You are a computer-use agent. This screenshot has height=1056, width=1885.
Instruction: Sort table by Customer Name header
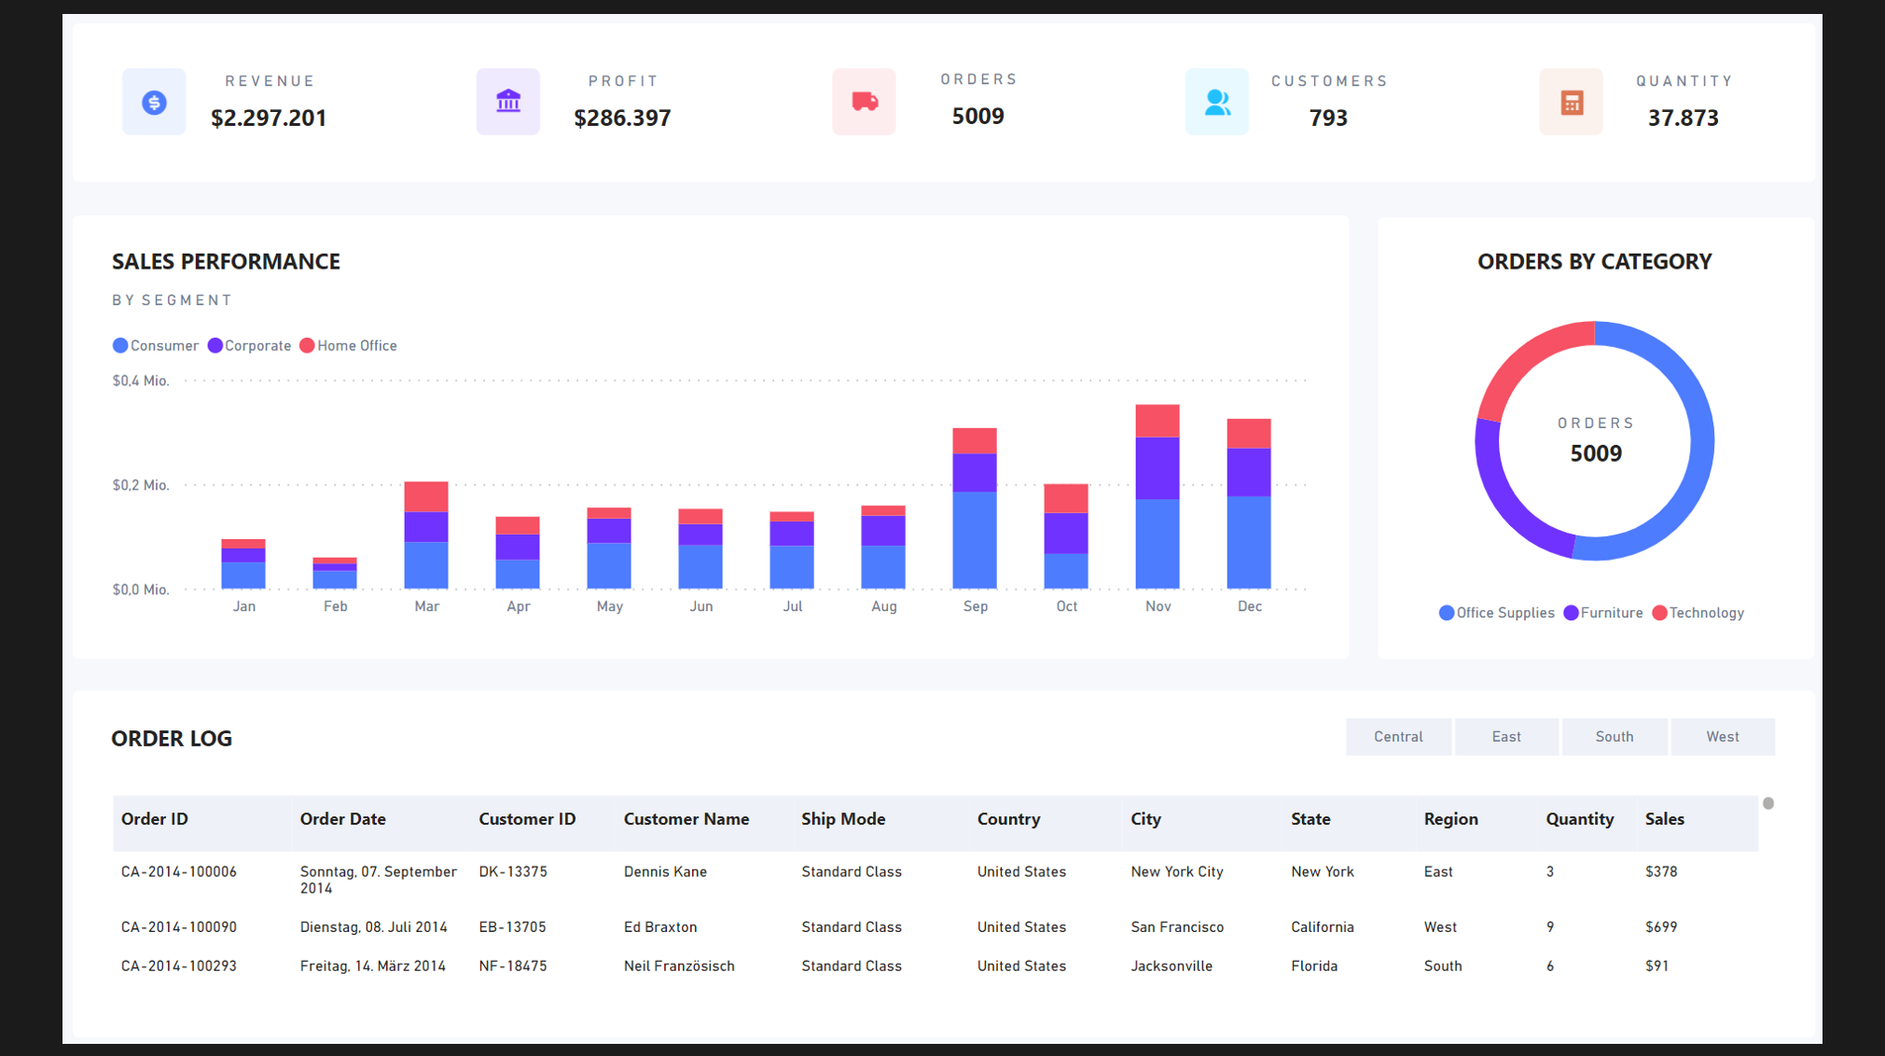click(686, 819)
